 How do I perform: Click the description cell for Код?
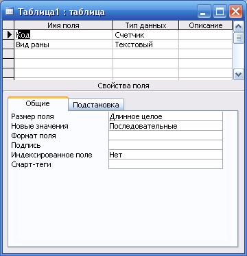click(x=205, y=35)
